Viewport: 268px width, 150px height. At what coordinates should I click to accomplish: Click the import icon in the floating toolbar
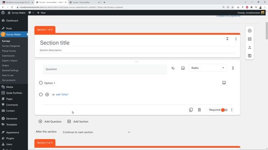tap(250, 47)
